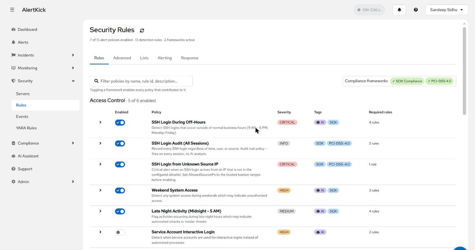The image size is (475, 250).
Task: Toggle SSH Login from Unknown Source IP
Action: click(x=120, y=164)
